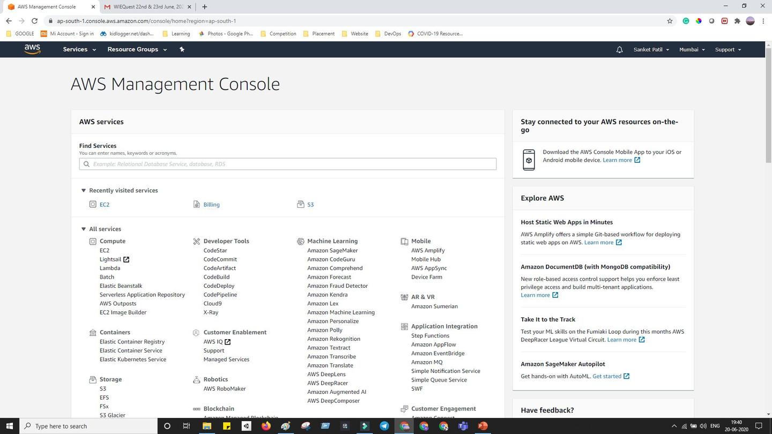
Task: Open the DevOps bookmark folder
Action: tap(388, 33)
